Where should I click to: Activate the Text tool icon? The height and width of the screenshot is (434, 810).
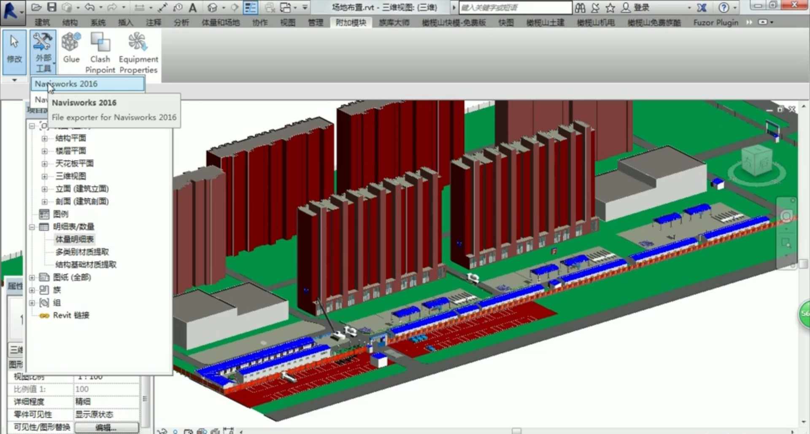[x=192, y=7]
